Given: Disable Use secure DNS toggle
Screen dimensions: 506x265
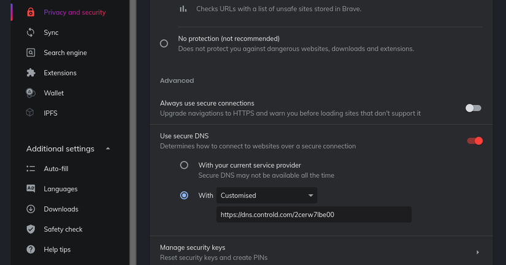Looking at the screenshot, I should tap(475, 140).
